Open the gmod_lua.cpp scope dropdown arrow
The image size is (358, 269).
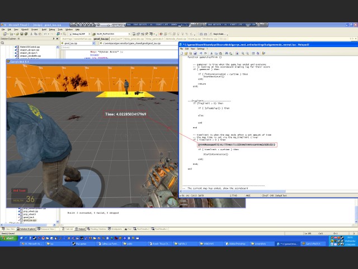[94, 43]
